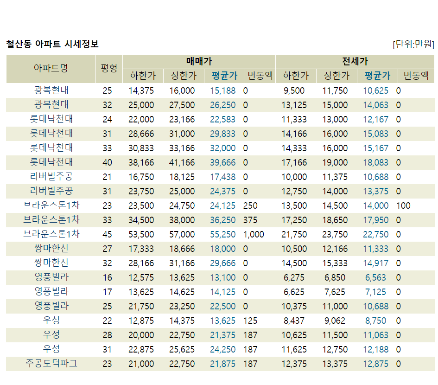Open 광복현대 25평형 apartment link
The height and width of the screenshot is (385, 438).
51,90
